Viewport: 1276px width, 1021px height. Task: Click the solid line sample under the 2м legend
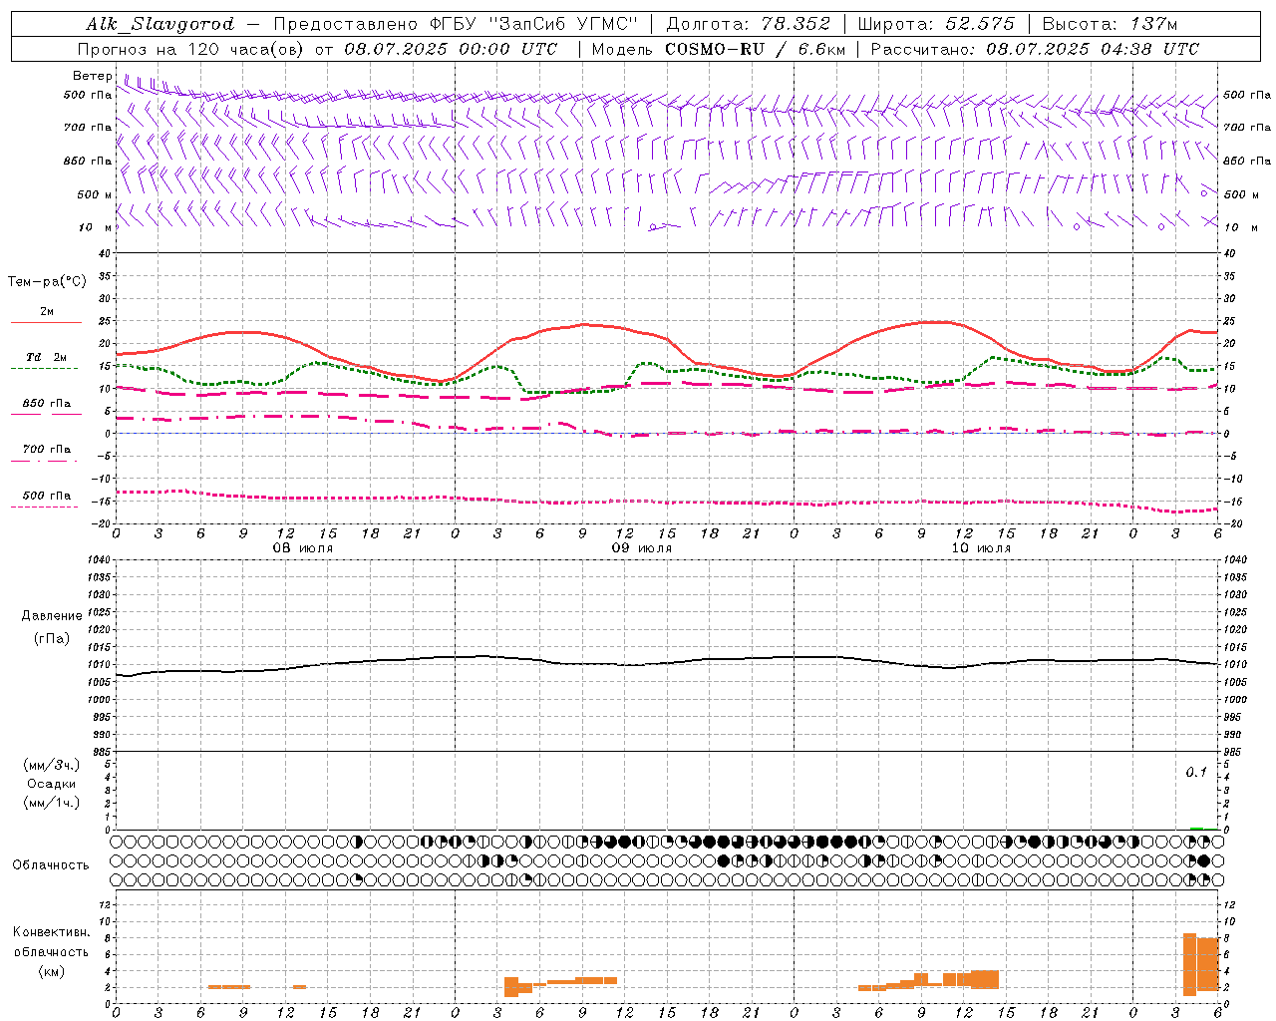pyautogui.click(x=46, y=323)
